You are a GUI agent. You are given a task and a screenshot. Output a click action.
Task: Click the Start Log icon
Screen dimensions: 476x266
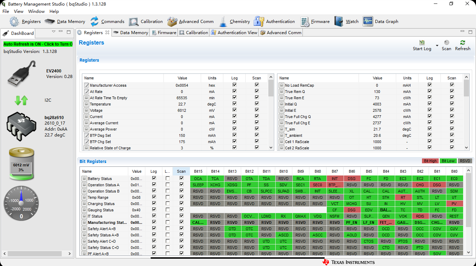point(422,42)
